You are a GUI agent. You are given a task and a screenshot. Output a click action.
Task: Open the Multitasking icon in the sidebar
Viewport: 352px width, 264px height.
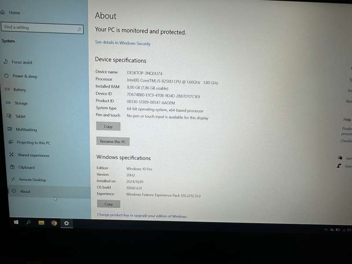click(10, 129)
